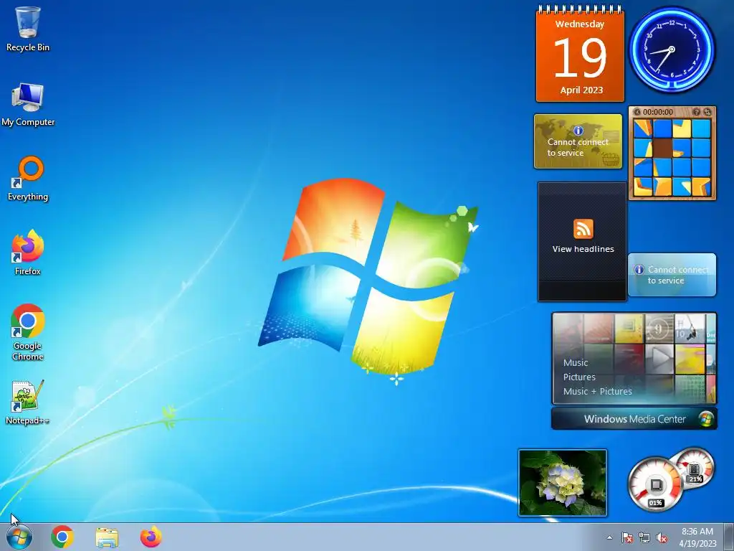Open the Action Center flag icon

point(627,537)
